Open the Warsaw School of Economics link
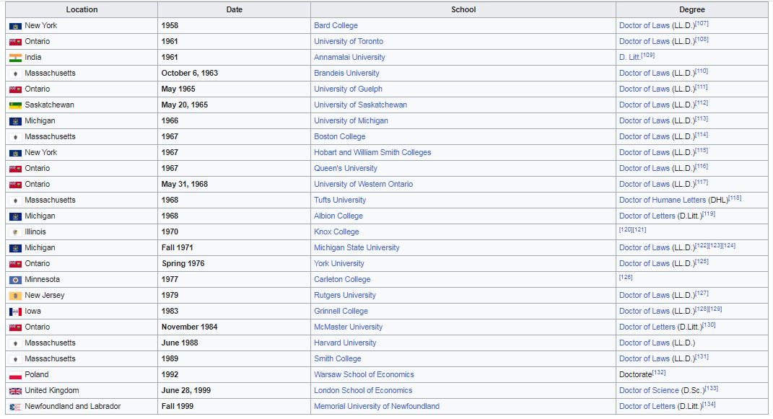 point(364,375)
